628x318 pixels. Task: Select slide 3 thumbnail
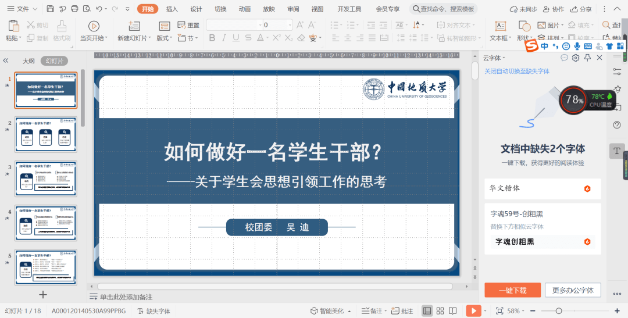tap(46, 178)
